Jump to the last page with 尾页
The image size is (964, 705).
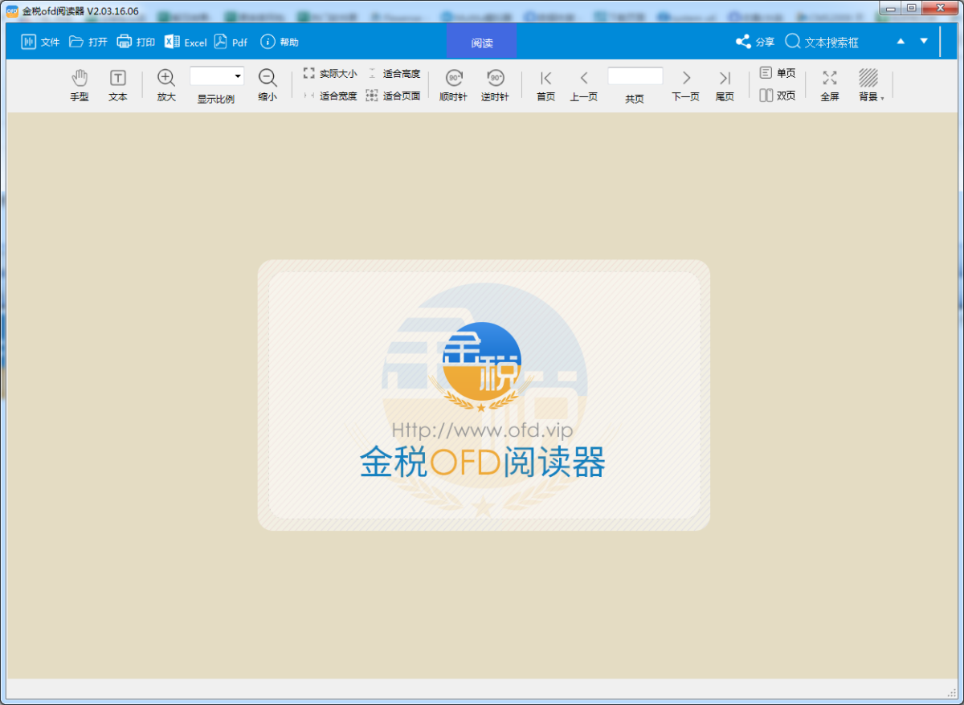(725, 84)
